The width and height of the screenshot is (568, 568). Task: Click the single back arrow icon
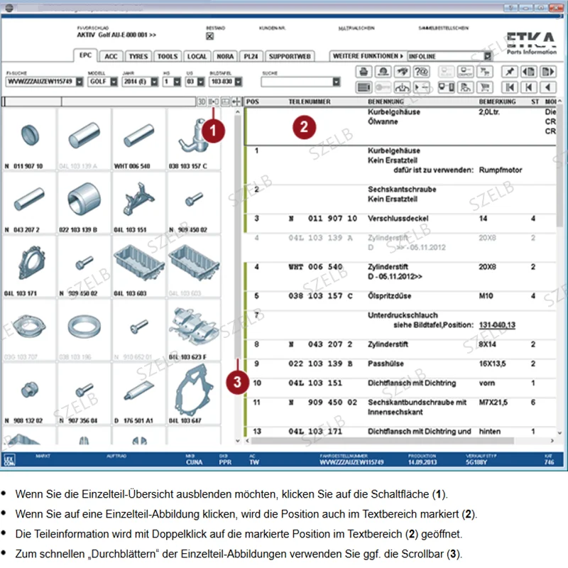548,87
